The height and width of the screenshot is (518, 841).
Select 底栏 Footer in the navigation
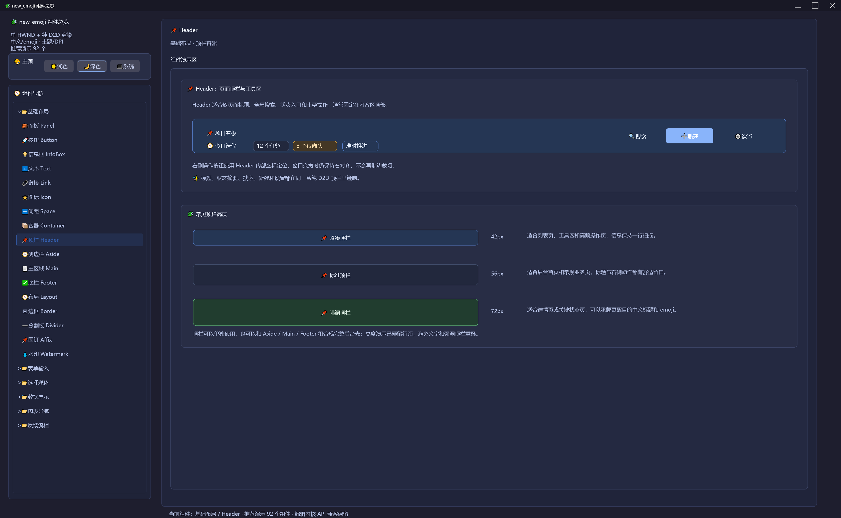click(79, 283)
